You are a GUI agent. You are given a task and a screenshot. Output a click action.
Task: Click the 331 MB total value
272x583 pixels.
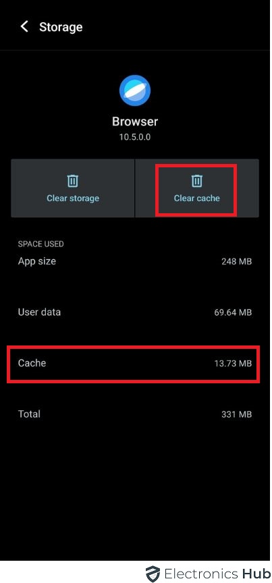click(x=237, y=414)
